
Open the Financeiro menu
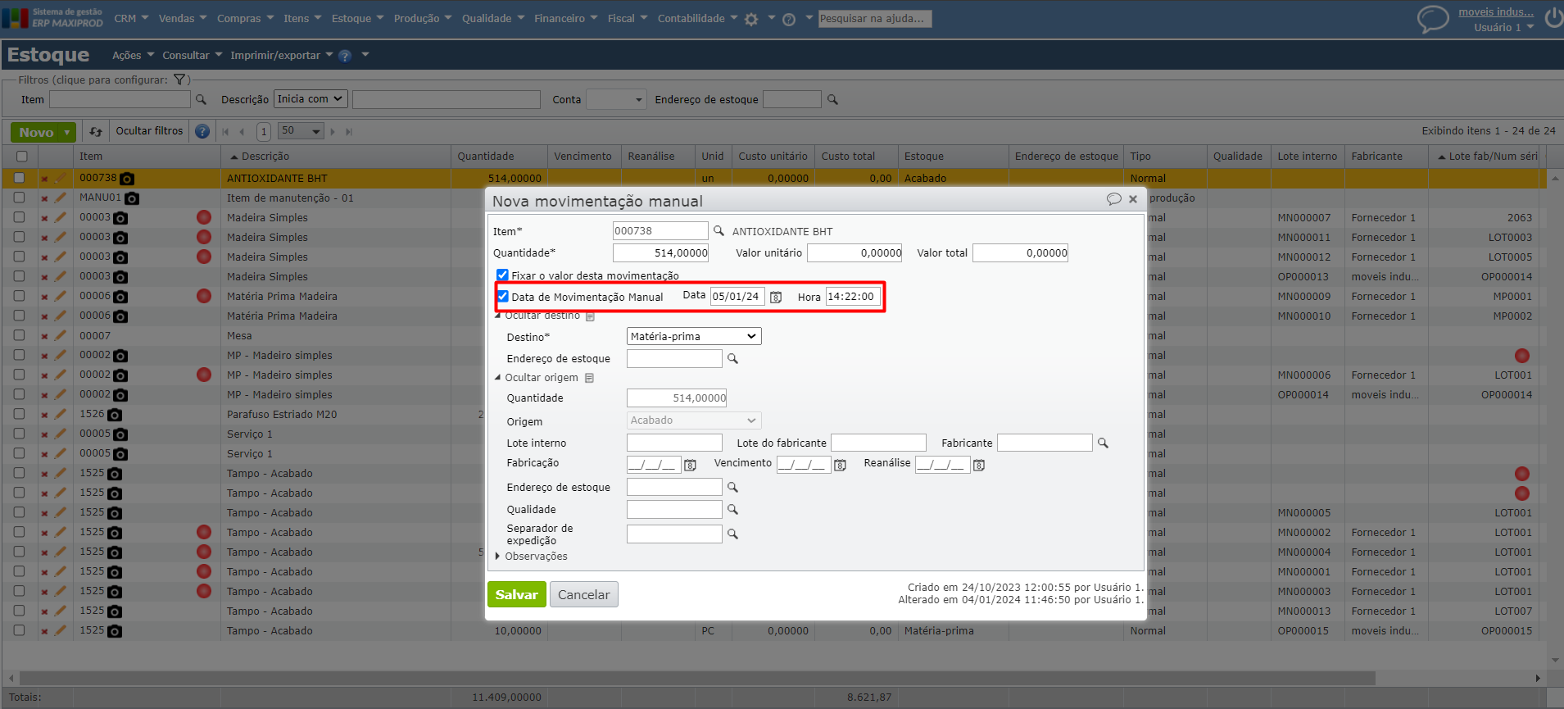pyautogui.click(x=565, y=18)
